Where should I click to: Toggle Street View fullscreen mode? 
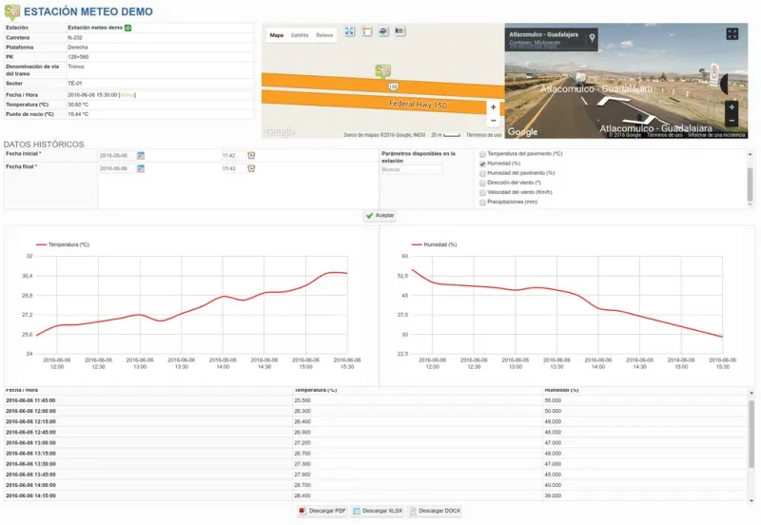(x=732, y=34)
